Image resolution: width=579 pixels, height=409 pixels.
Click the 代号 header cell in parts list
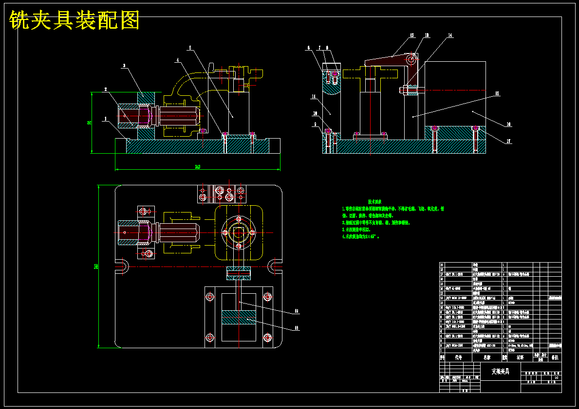[x=459, y=357]
